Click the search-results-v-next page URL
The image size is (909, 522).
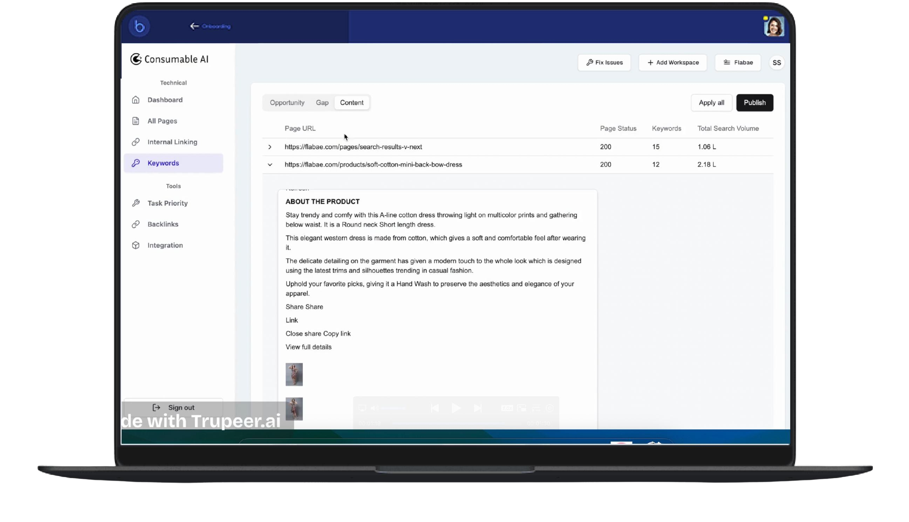point(353,147)
